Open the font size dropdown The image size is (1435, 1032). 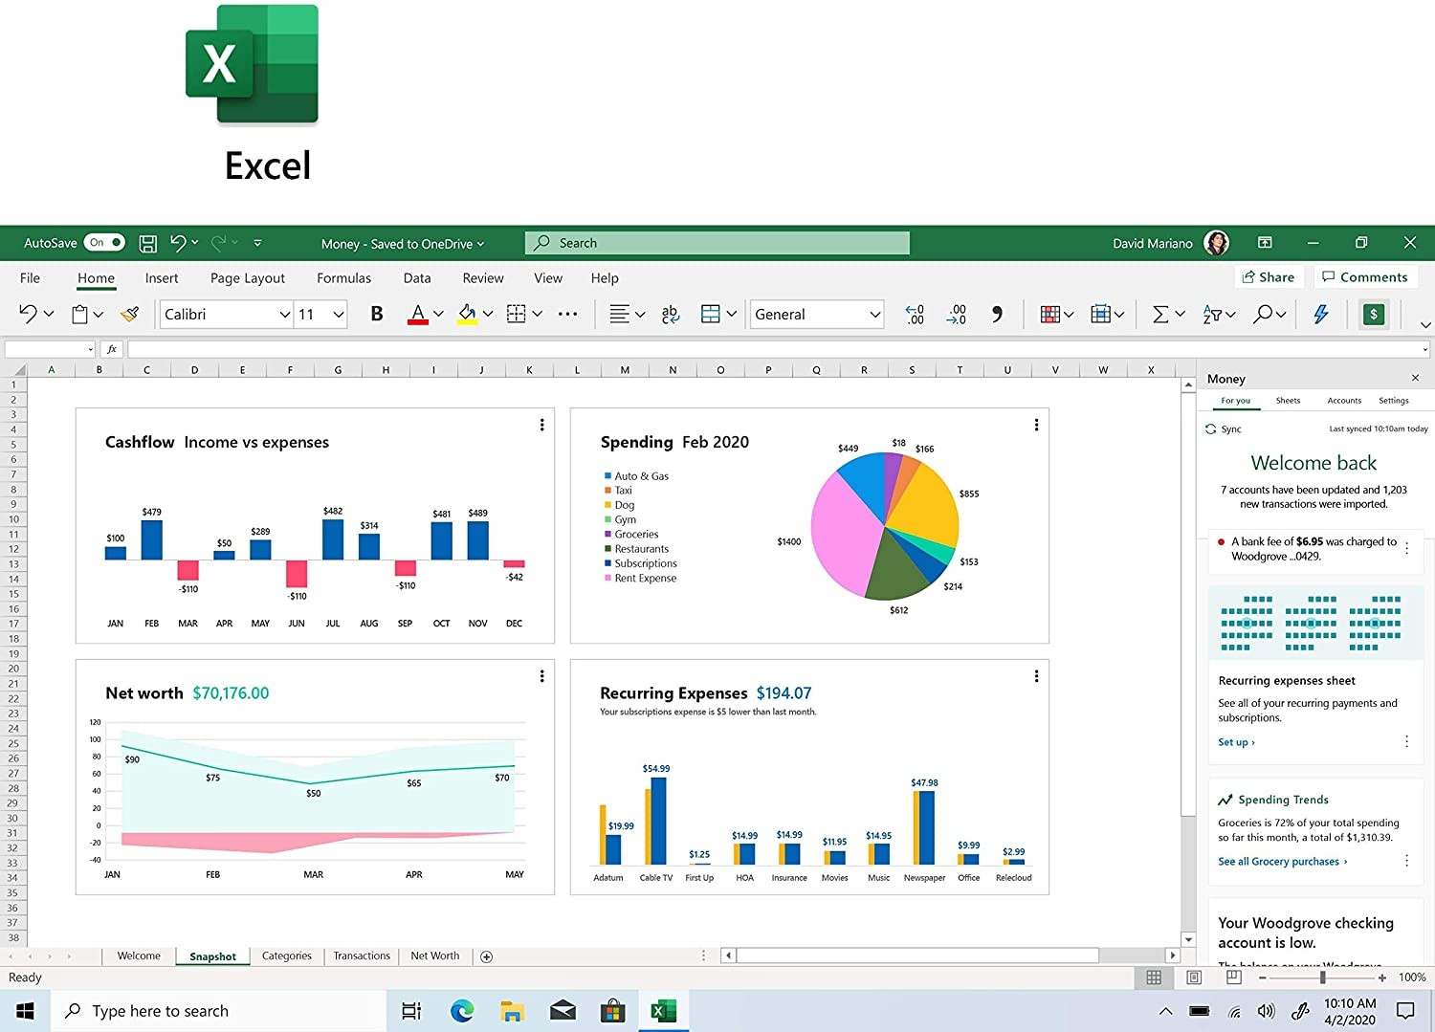click(x=338, y=314)
